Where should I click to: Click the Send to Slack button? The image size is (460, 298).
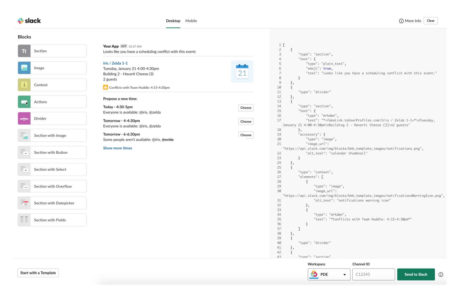(416, 274)
